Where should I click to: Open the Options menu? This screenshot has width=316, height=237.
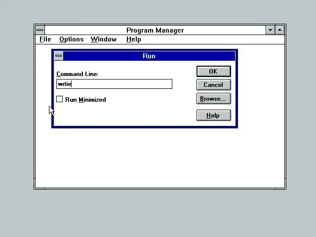pyautogui.click(x=71, y=39)
